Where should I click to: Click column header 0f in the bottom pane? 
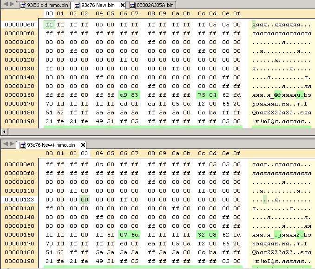(x=237, y=153)
